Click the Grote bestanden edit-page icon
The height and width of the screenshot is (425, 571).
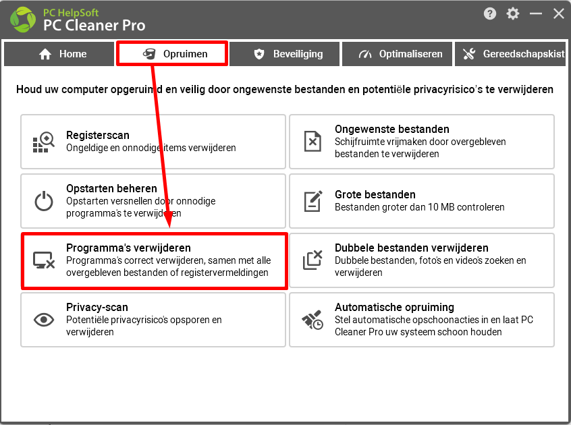(313, 201)
